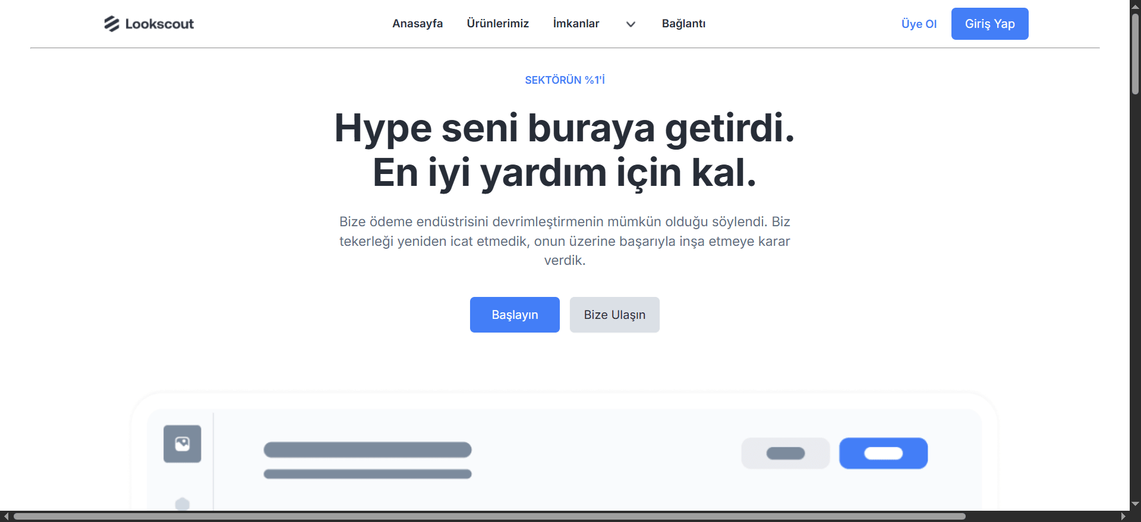Image resolution: width=1141 pixels, height=522 pixels.
Task: Open the Anasayfa menu item
Action: click(x=417, y=24)
